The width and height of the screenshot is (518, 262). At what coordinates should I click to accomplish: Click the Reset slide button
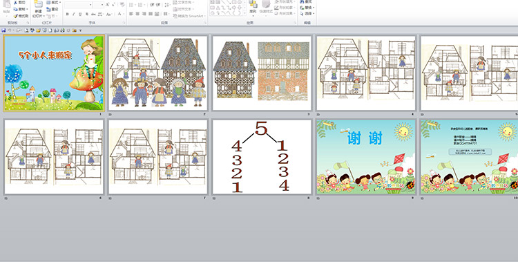pos(52,9)
